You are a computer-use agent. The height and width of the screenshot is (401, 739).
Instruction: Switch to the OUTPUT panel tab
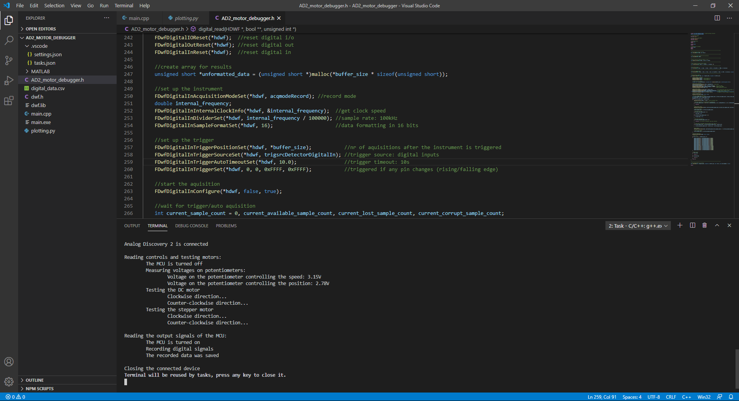point(132,226)
